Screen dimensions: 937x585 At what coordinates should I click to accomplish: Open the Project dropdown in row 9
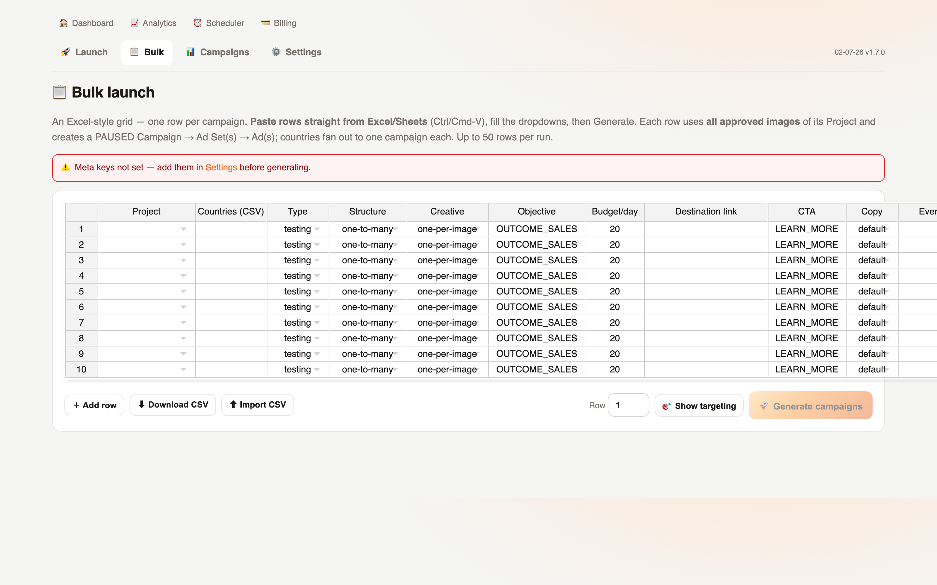(183, 354)
